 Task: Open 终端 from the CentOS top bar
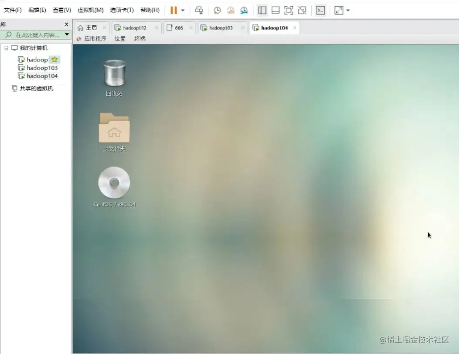[139, 39]
